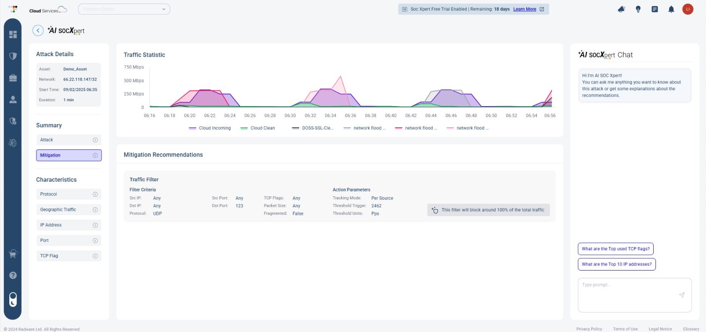Select the Mitigation summary item
This screenshot has width=706, height=332.
[69, 155]
